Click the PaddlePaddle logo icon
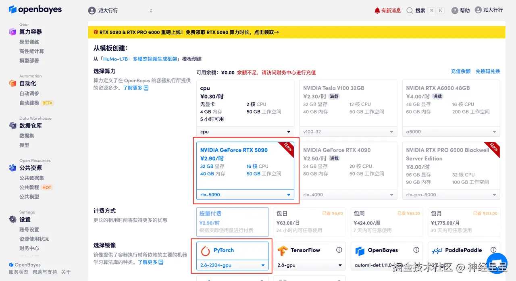 [x=437, y=250]
